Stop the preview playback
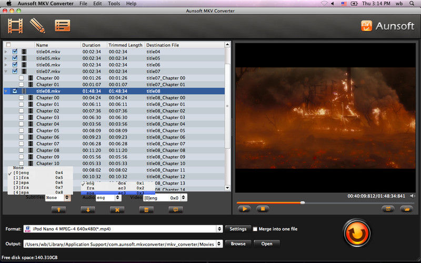 coord(263,209)
